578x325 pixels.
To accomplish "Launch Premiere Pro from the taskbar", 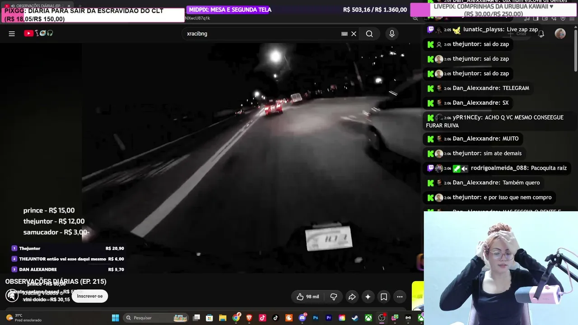I will [329, 318].
